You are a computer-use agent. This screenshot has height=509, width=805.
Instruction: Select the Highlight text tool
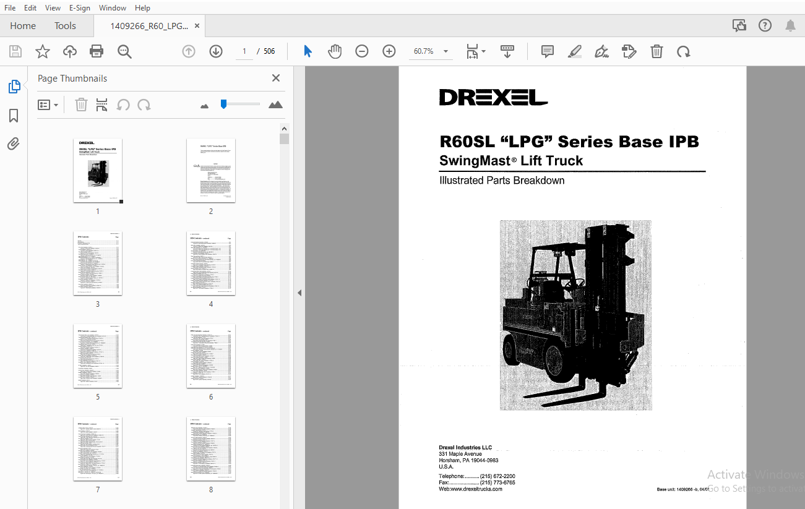(x=575, y=51)
